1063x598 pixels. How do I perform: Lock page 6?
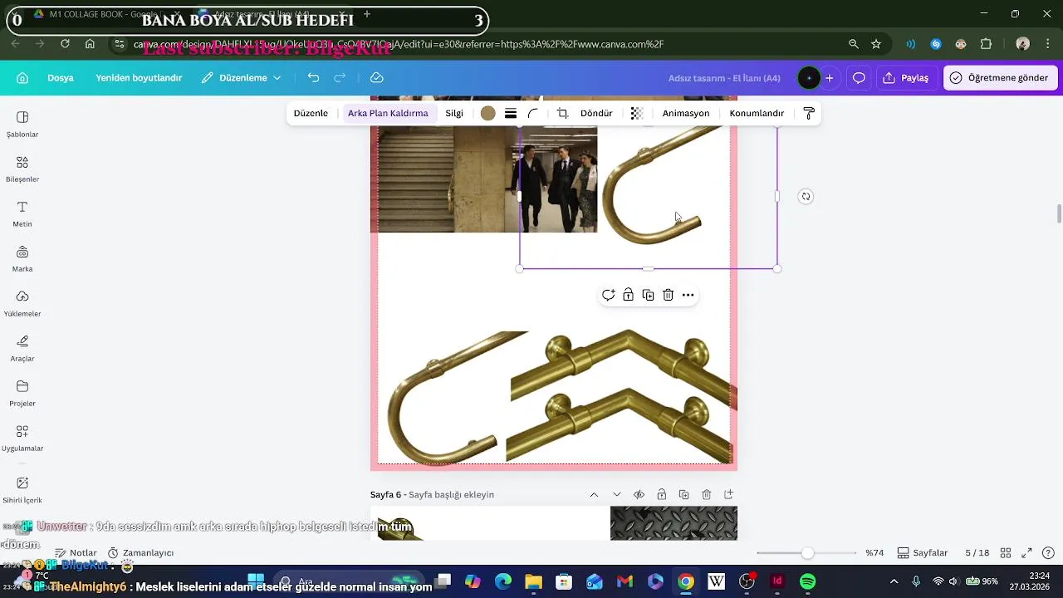[x=661, y=494]
